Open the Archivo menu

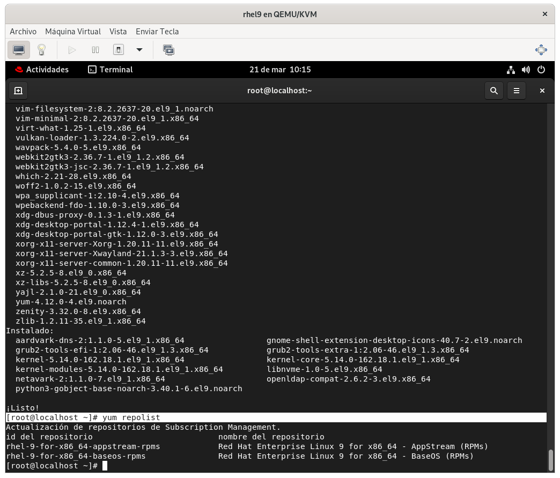pyautogui.click(x=23, y=32)
